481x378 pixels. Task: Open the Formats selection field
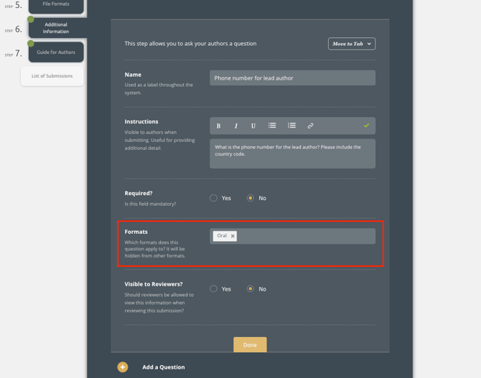305,236
